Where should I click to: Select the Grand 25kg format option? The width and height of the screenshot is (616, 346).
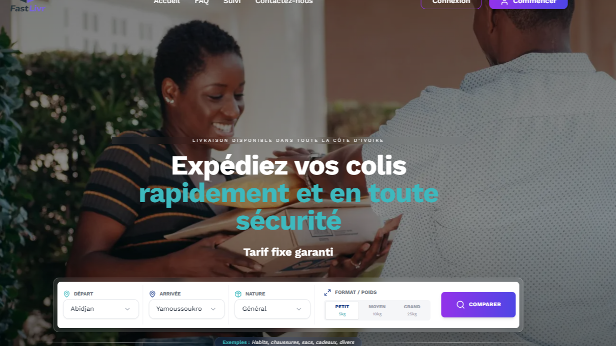[412, 310]
